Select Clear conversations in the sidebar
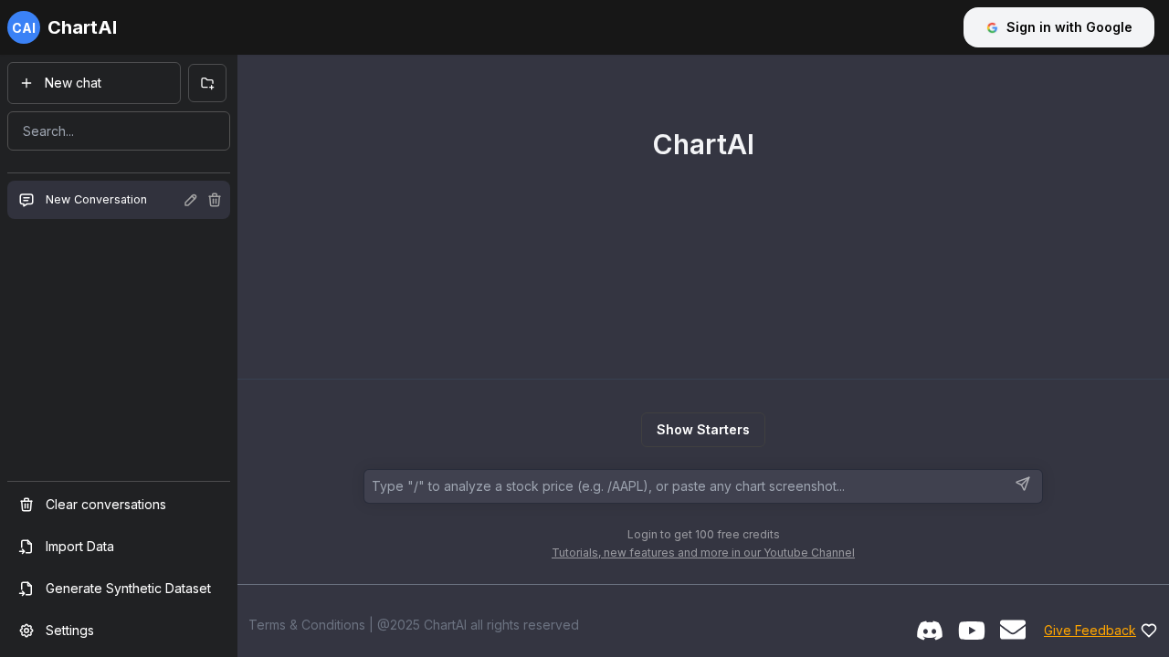This screenshot has height=657, width=1169. coord(105,505)
